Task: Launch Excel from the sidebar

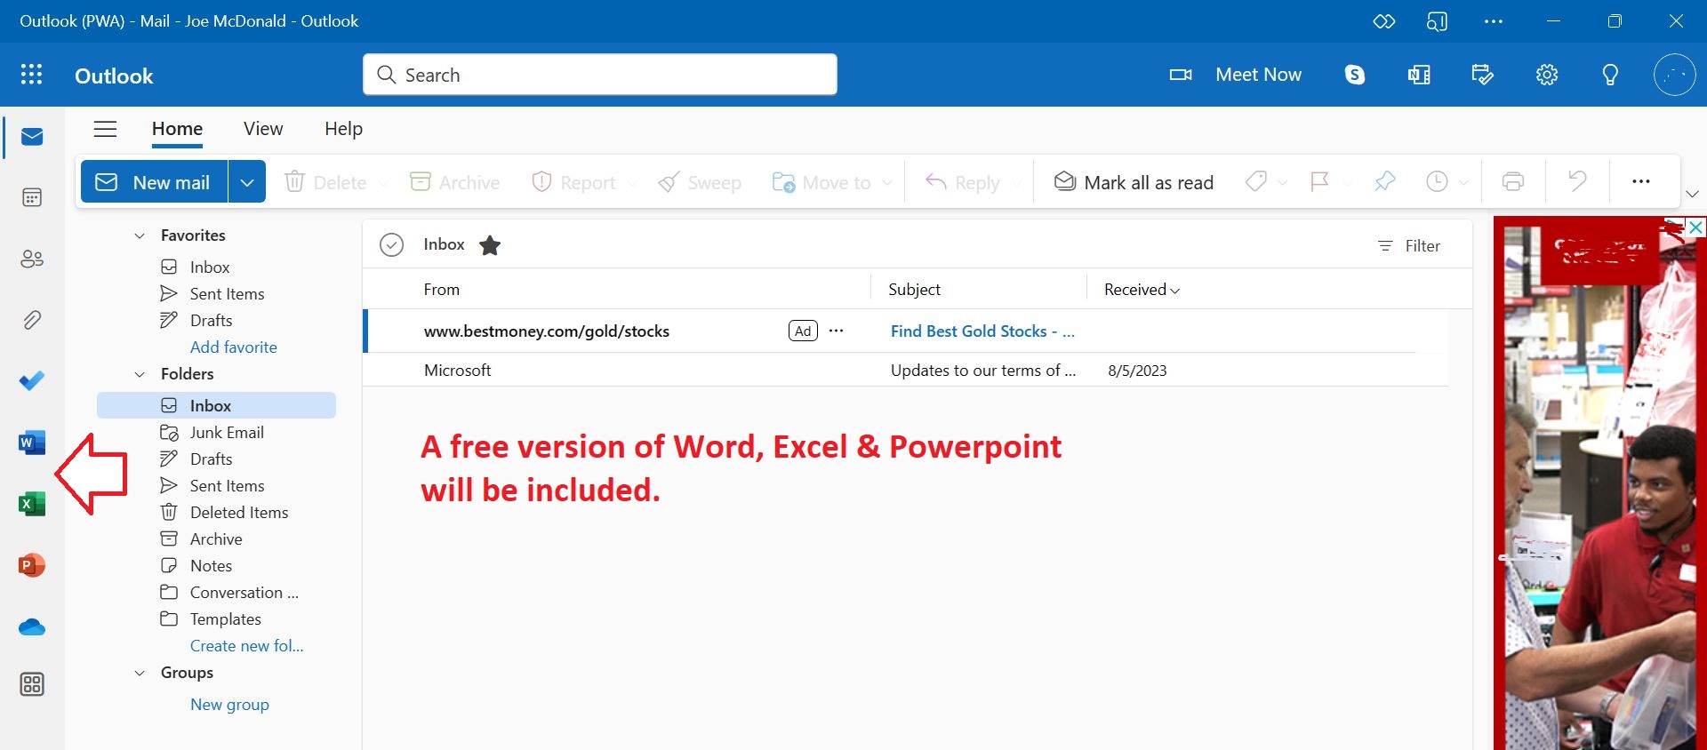Action: [32, 504]
